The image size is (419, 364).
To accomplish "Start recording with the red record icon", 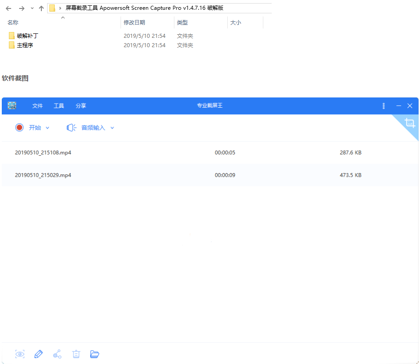I will [x=19, y=127].
